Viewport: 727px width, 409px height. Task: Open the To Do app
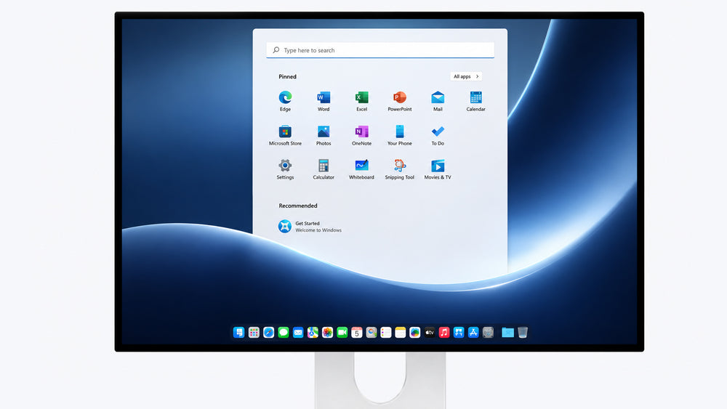pos(438,131)
